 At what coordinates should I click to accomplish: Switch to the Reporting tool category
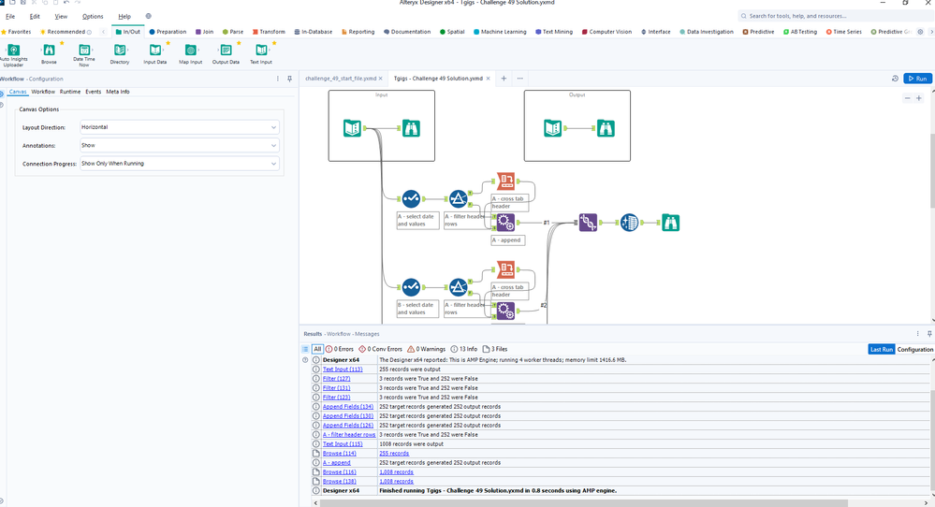(x=358, y=32)
